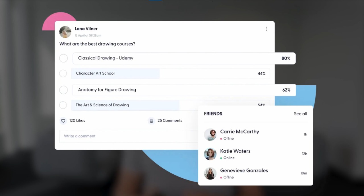
Task: Open the three-dot post options menu
Action: coord(266,29)
